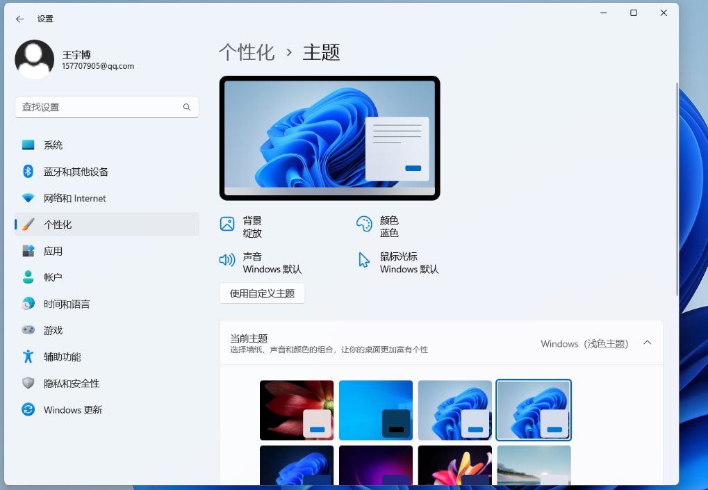Collapse the 当前主题 section chevron
This screenshot has width=708, height=490.
point(647,343)
